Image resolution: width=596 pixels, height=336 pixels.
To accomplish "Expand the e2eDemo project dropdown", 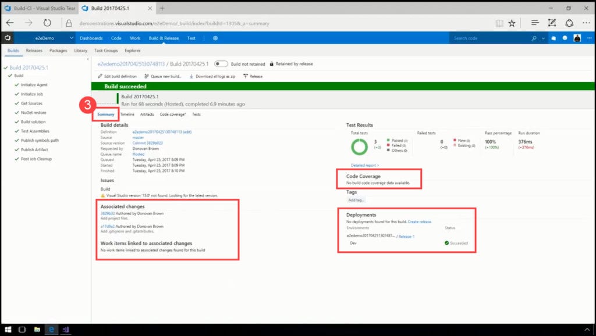I will [71, 38].
